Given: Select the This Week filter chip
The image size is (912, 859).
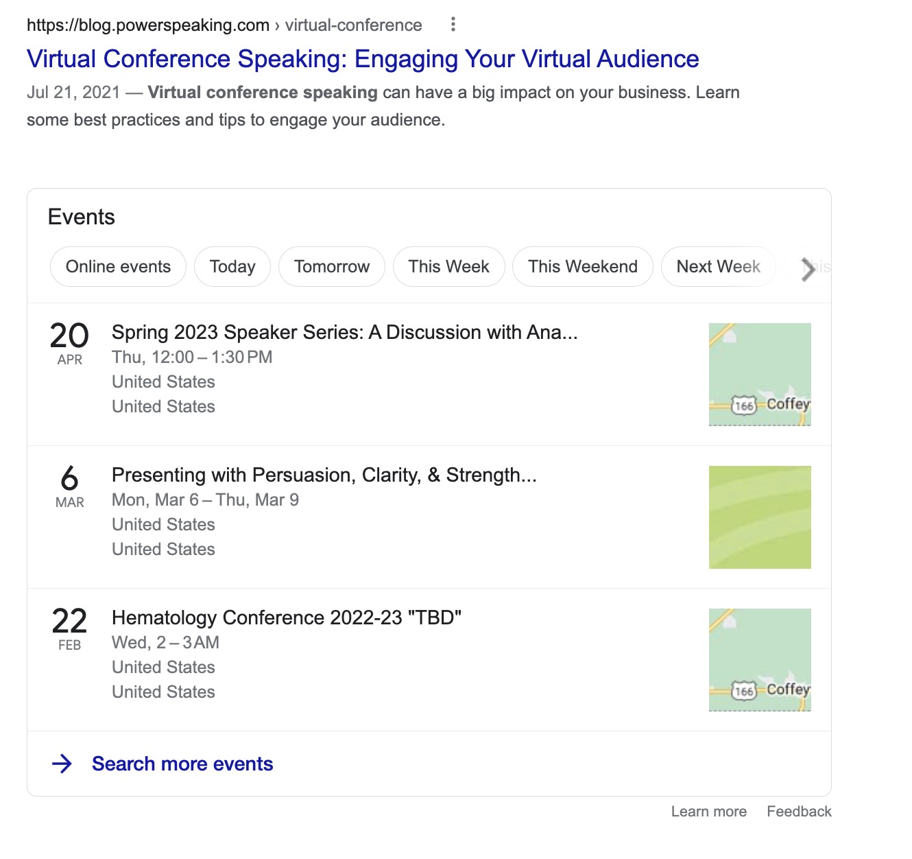Looking at the screenshot, I should pos(448,266).
